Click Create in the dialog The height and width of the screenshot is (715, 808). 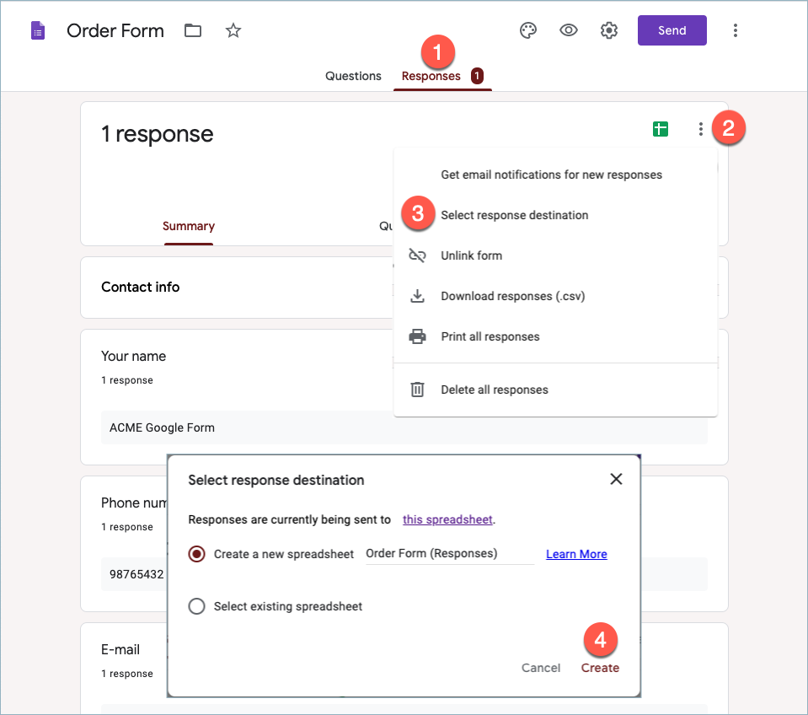click(x=601, y=668)
